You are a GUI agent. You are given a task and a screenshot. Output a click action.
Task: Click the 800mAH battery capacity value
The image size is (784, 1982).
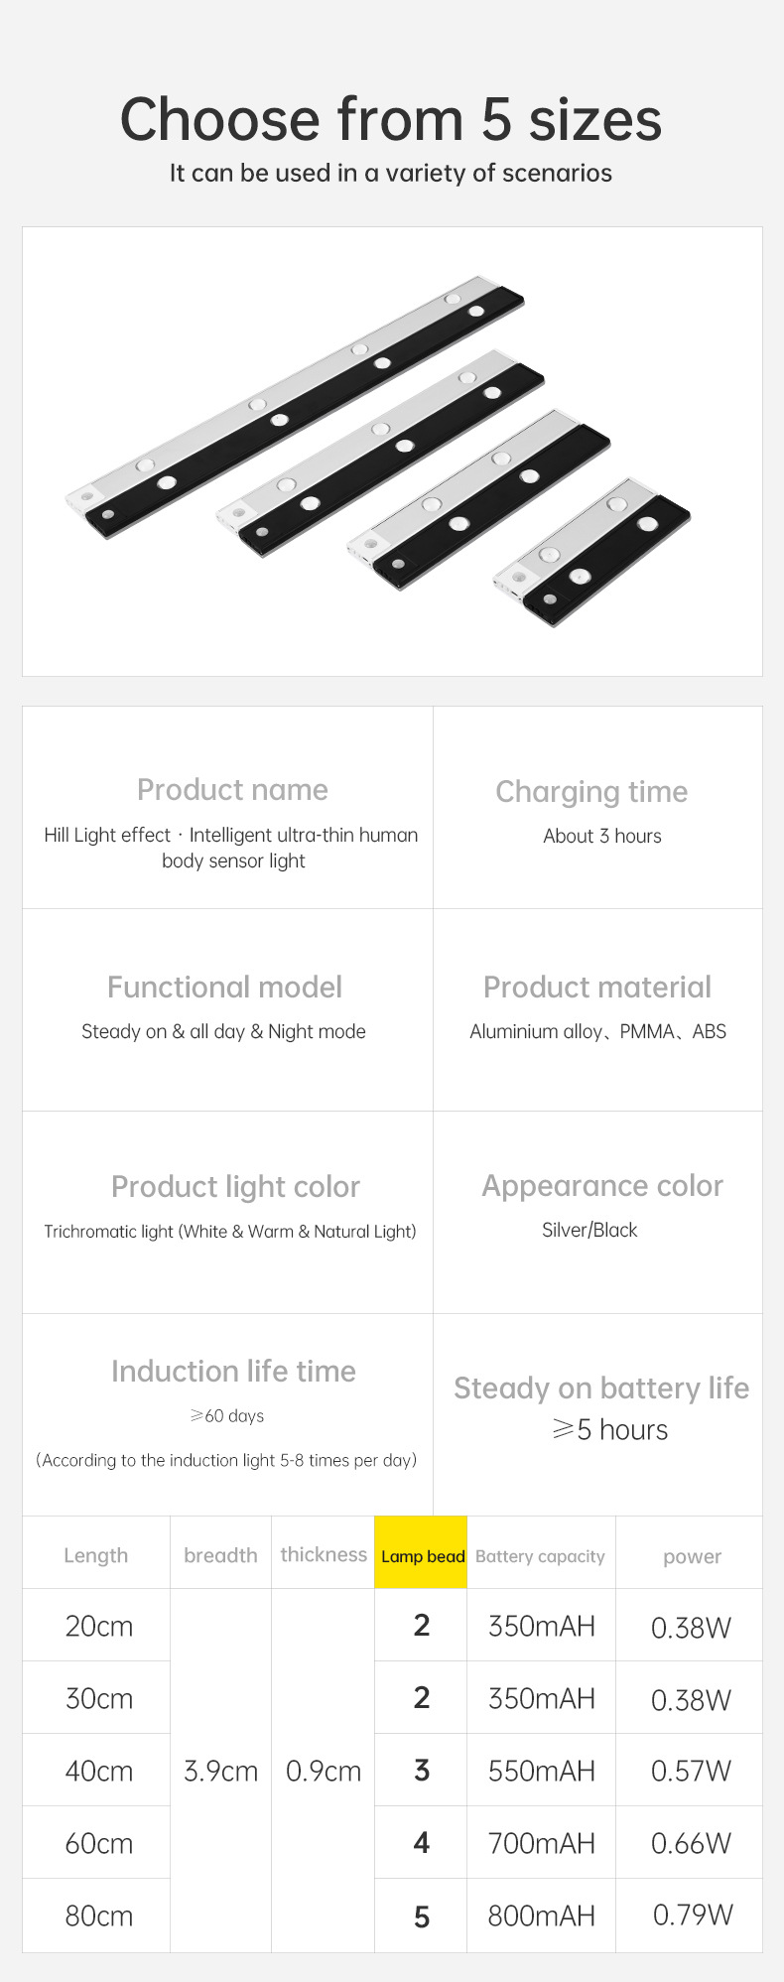coord(541,1916)
